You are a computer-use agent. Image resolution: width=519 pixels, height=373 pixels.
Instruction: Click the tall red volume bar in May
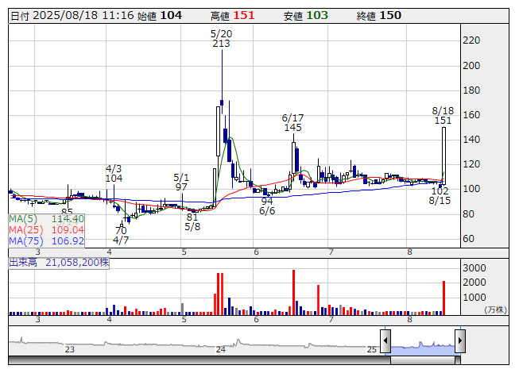pos(218,293)
